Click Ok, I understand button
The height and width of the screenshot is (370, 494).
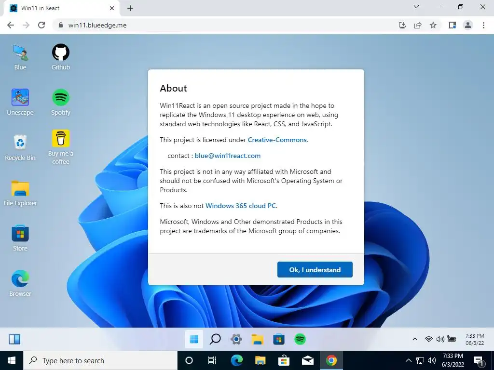click(315, 270)
